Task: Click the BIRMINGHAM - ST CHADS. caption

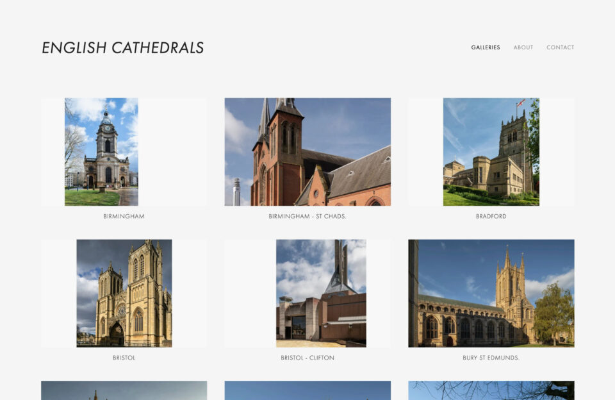Action: point(307,216)
